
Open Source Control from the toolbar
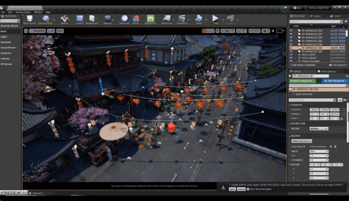pos(46,18)
